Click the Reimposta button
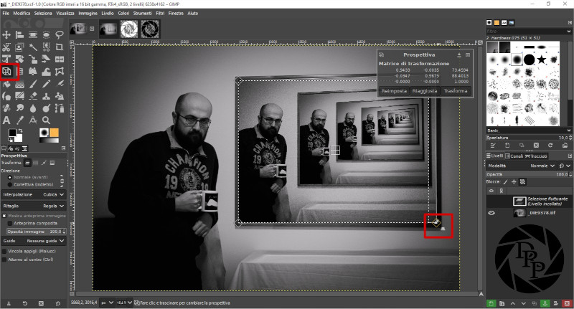Screen dimensions: 574x309 (x=394, y=91)
